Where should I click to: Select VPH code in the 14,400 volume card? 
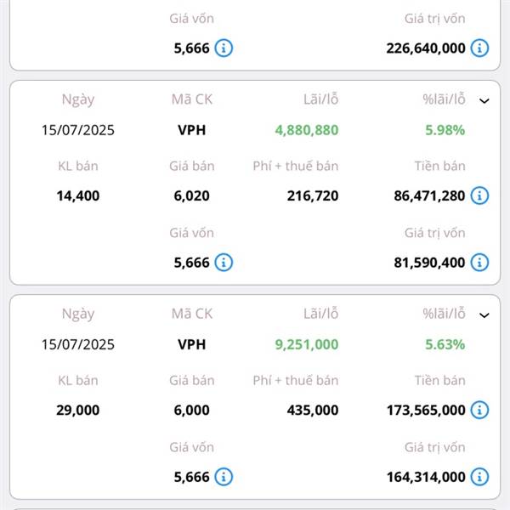point(191,130)
